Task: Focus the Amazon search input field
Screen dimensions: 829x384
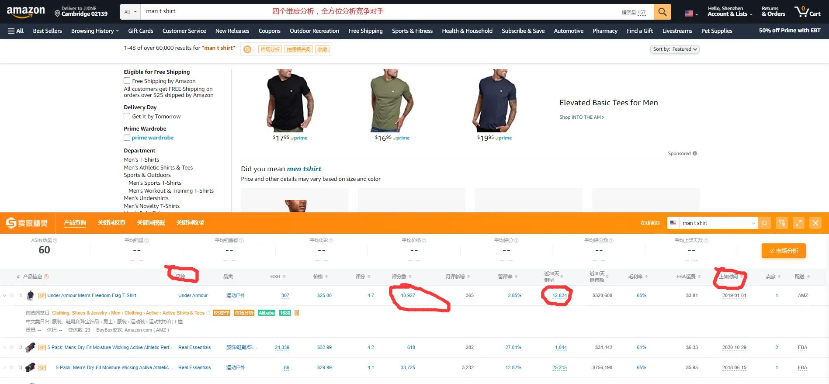Action: 397,12
